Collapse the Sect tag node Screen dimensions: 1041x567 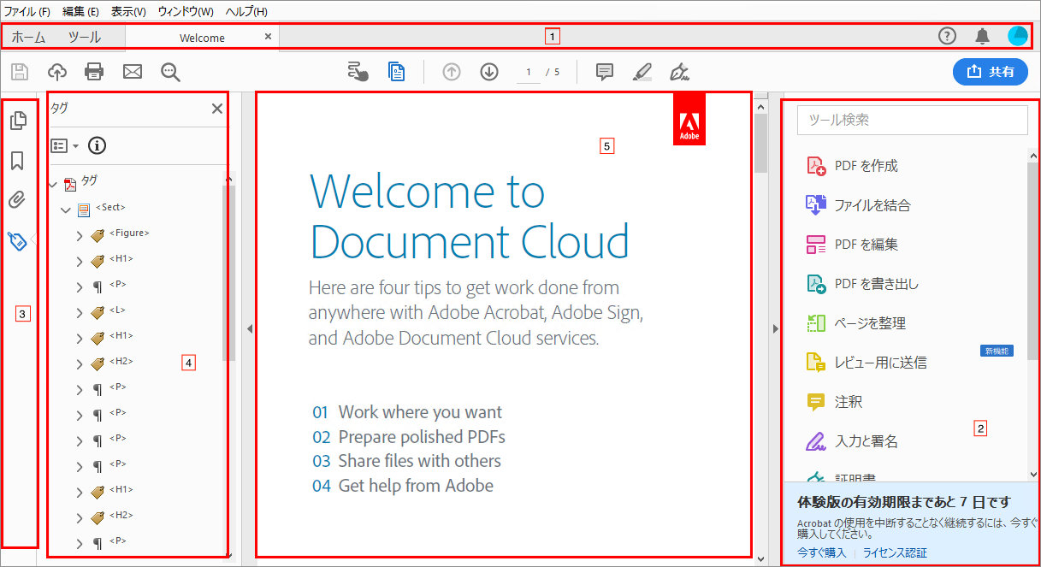point(66,210)
